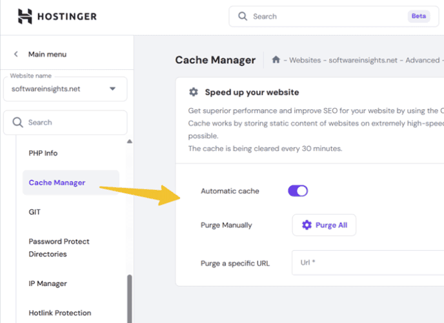This screenshot has width=444, height=323.
Task: Open GIT in sidebar
Action: click(x=35, y=212)
